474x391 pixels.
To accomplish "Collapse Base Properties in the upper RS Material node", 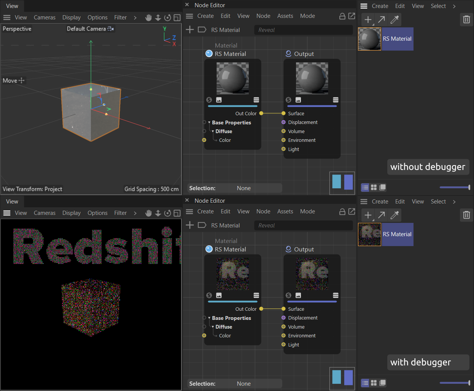I will (x=209, y=122).
